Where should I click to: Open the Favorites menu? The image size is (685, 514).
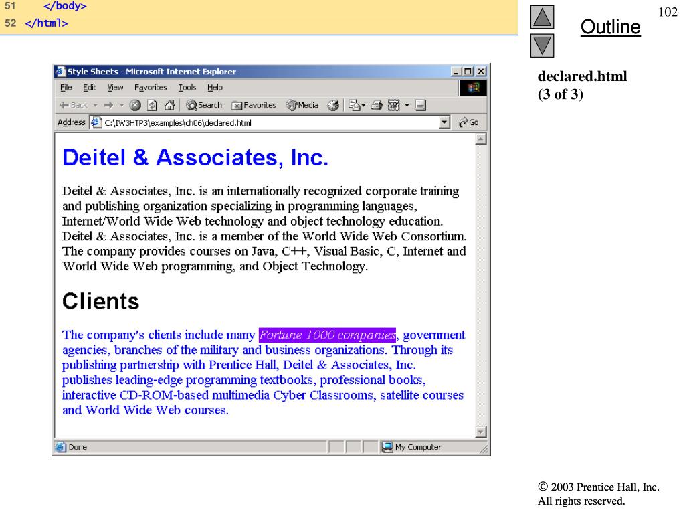tap(151, 88)
